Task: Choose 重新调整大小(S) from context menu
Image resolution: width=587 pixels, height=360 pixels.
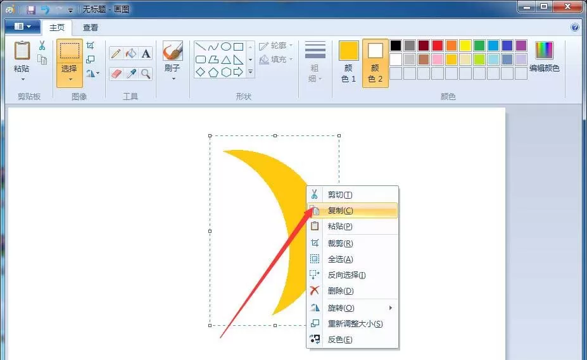Action: tap(352, 324)
